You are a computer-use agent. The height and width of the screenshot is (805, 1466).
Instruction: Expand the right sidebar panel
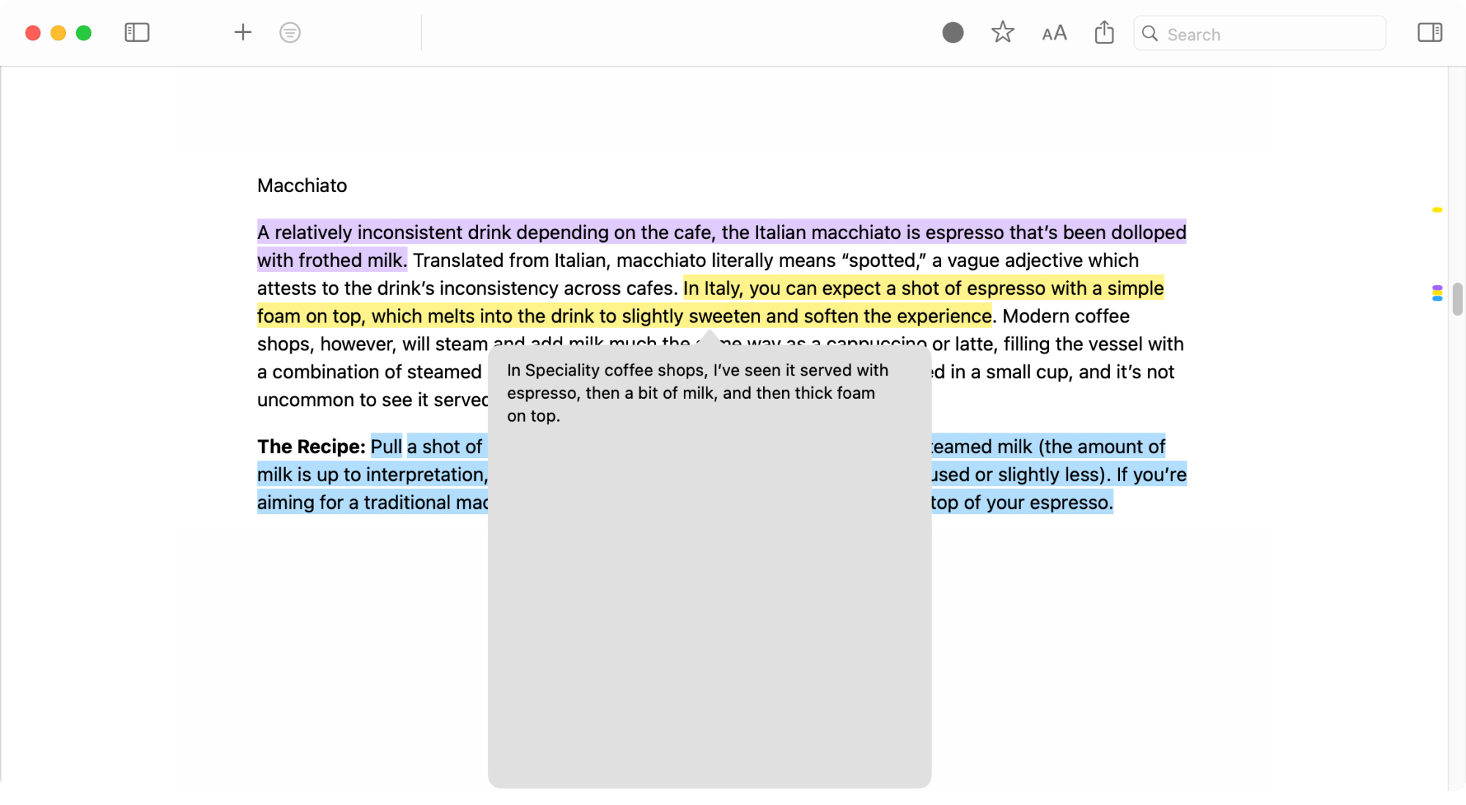pyautogui.click(x=1430, y=33)
